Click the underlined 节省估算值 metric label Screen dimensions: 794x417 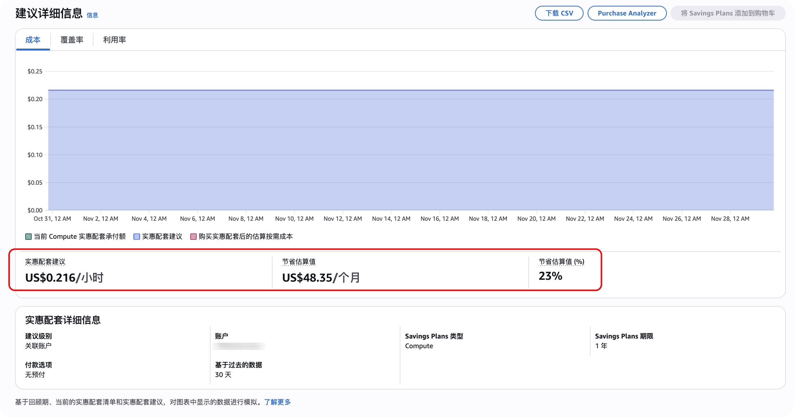tap(299, 262)
